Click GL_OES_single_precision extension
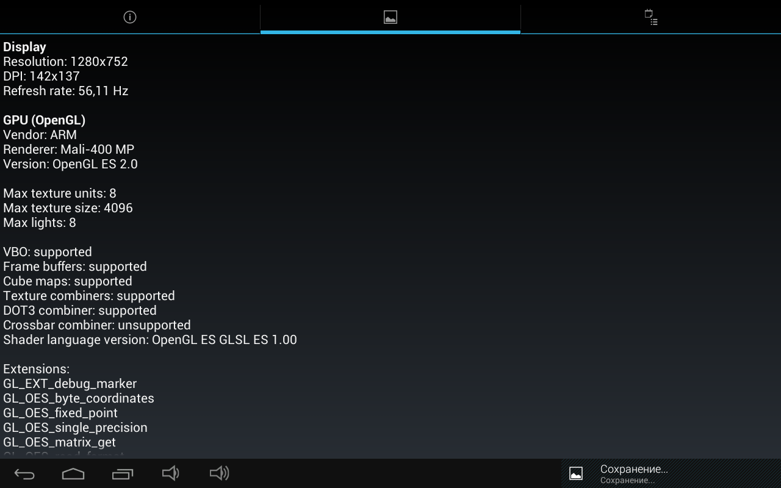Screen dimensions: 781x488 pos(75,428)
